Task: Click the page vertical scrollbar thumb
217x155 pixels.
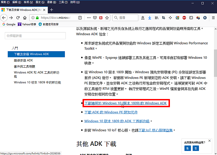Action: tap(215, 63)
